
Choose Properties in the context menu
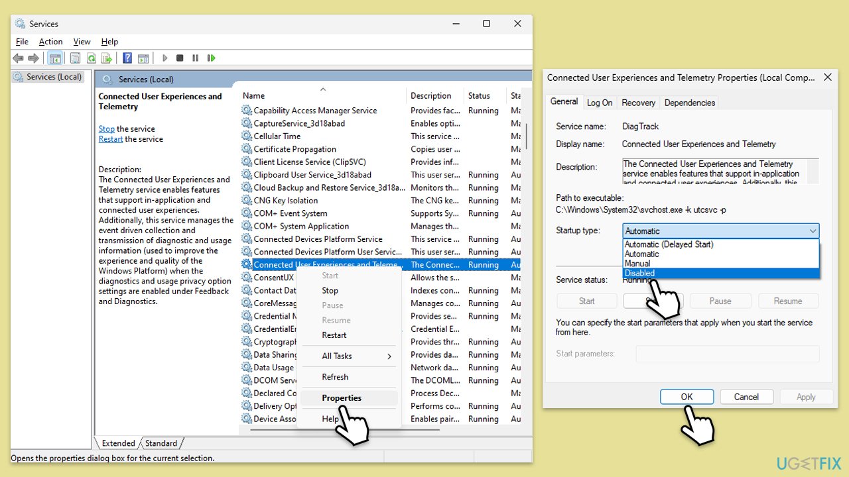[x=349, y=397]
